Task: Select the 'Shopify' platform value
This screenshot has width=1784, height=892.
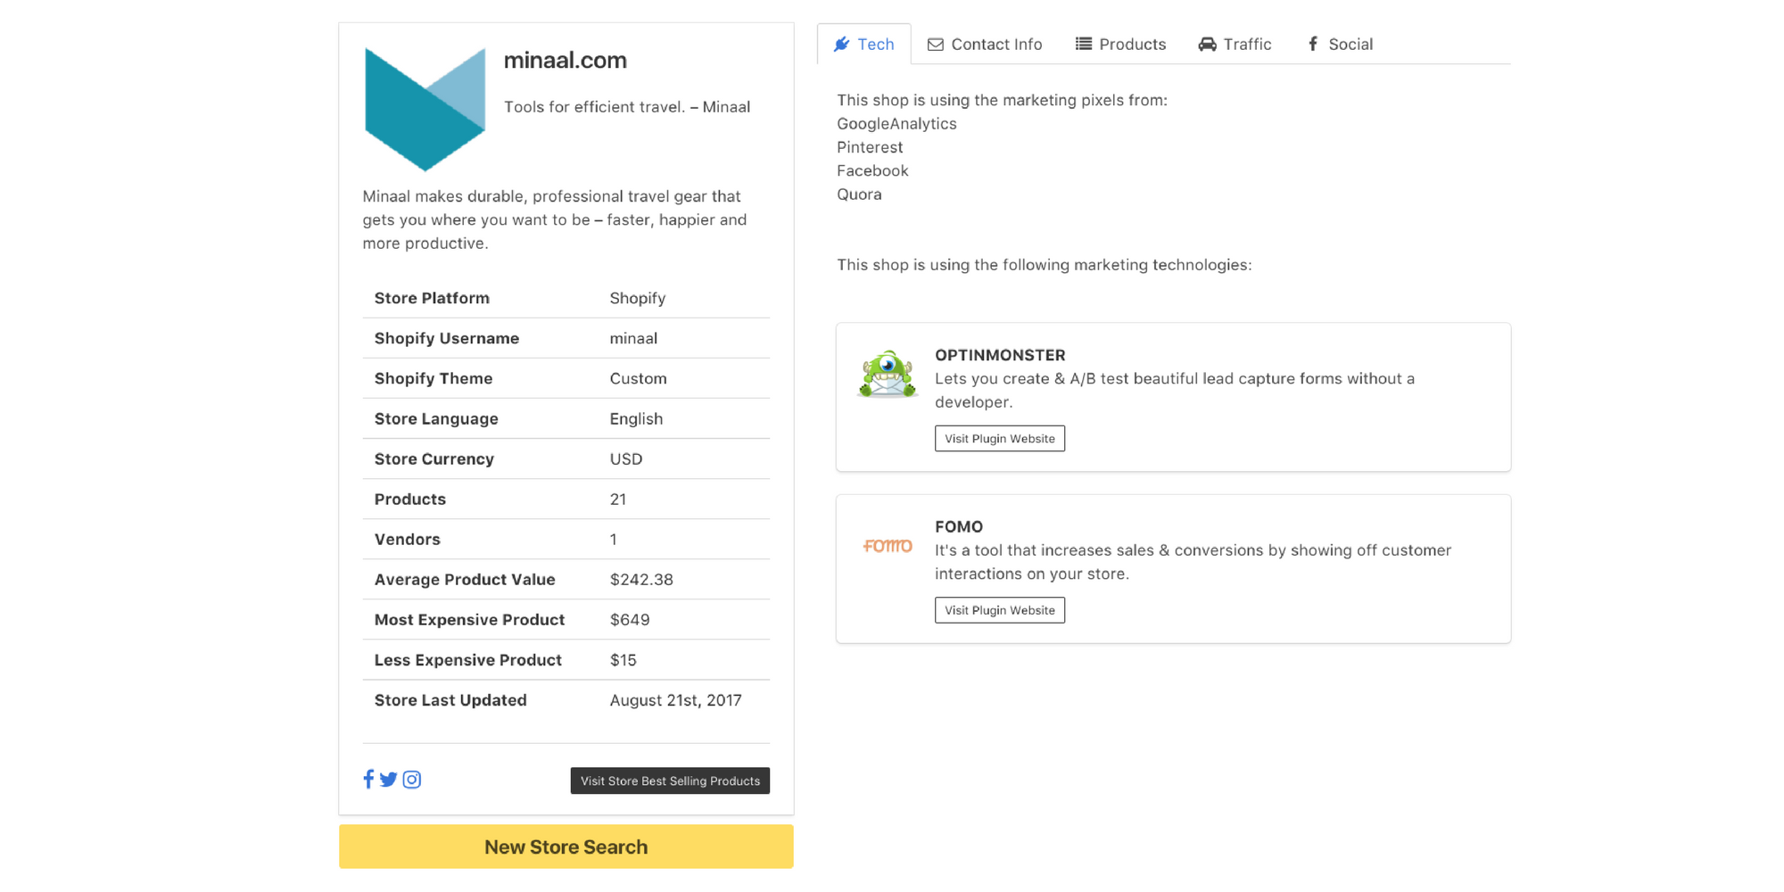Action: [638, 298]
